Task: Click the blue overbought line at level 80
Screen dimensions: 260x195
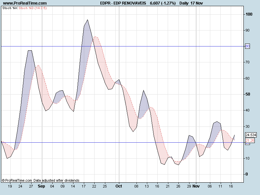Action: coord(123,46)
